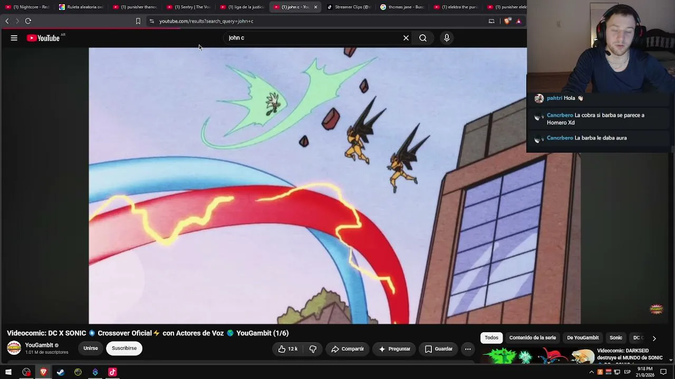Select the De YouGambit filter chip
This screenshot has height=379, width=675.
[583, 338]
